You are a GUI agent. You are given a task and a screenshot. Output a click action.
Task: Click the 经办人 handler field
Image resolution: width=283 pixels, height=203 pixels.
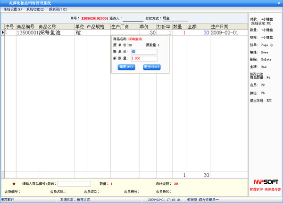(133, 19)
